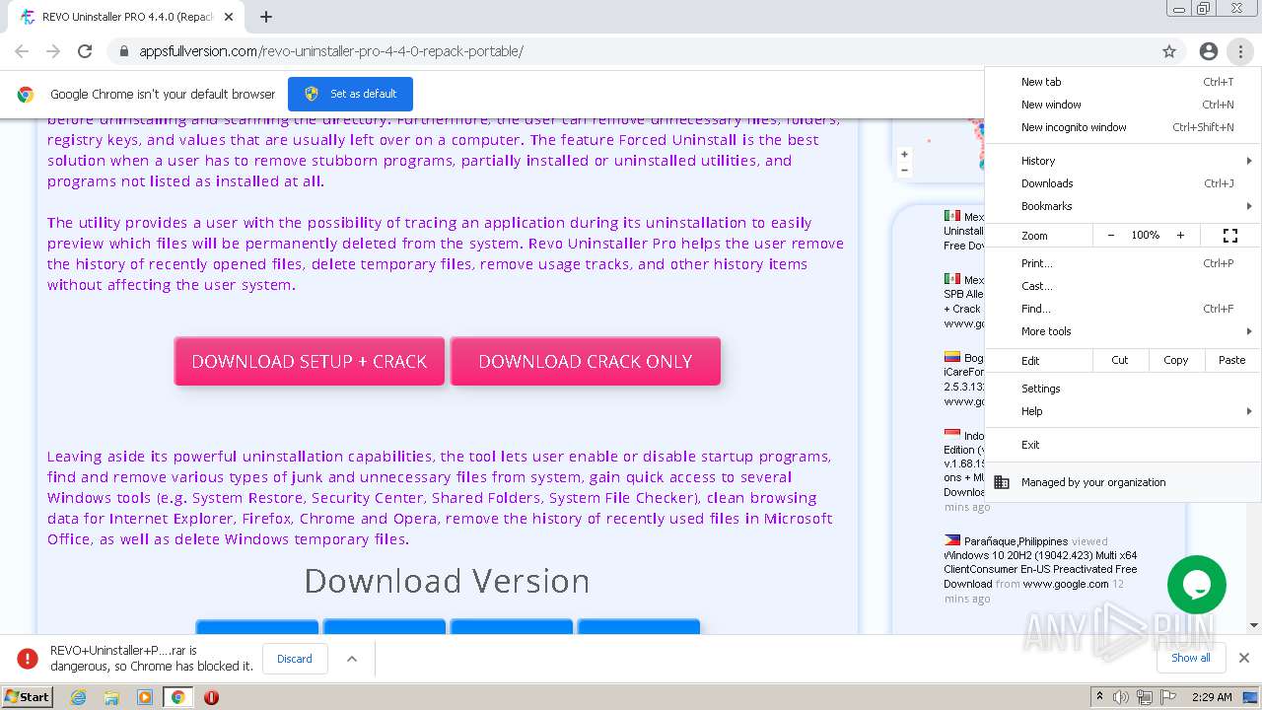Close the REVO Uninstaller PRO tab
The height and width of the screenshot is (710, 1262).
[x=229, y=17]
